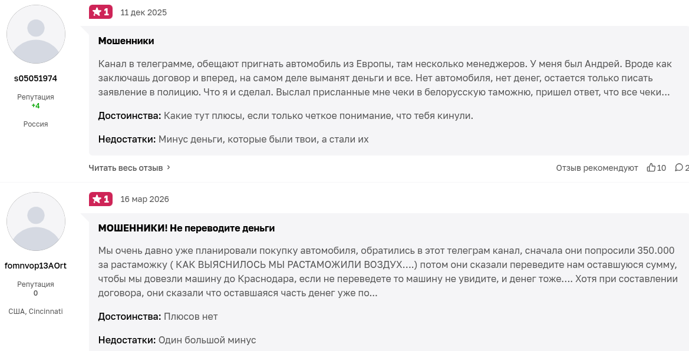The image size is (689, 351).
Task: Open comments via the speech bubble icon
Action: pyautogui.click(x=679, y=168)
